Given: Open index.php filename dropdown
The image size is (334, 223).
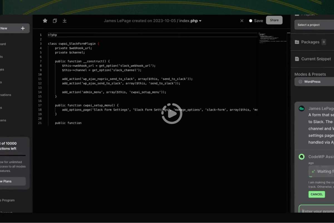Looking at the screenshot, I should pos(190,21).
